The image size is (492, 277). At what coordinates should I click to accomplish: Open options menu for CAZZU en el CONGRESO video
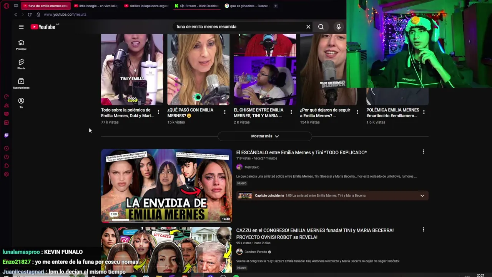[423, 230]
